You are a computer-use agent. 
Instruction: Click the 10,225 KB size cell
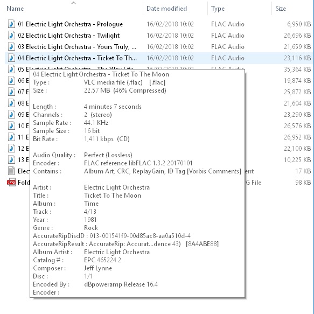297,160
